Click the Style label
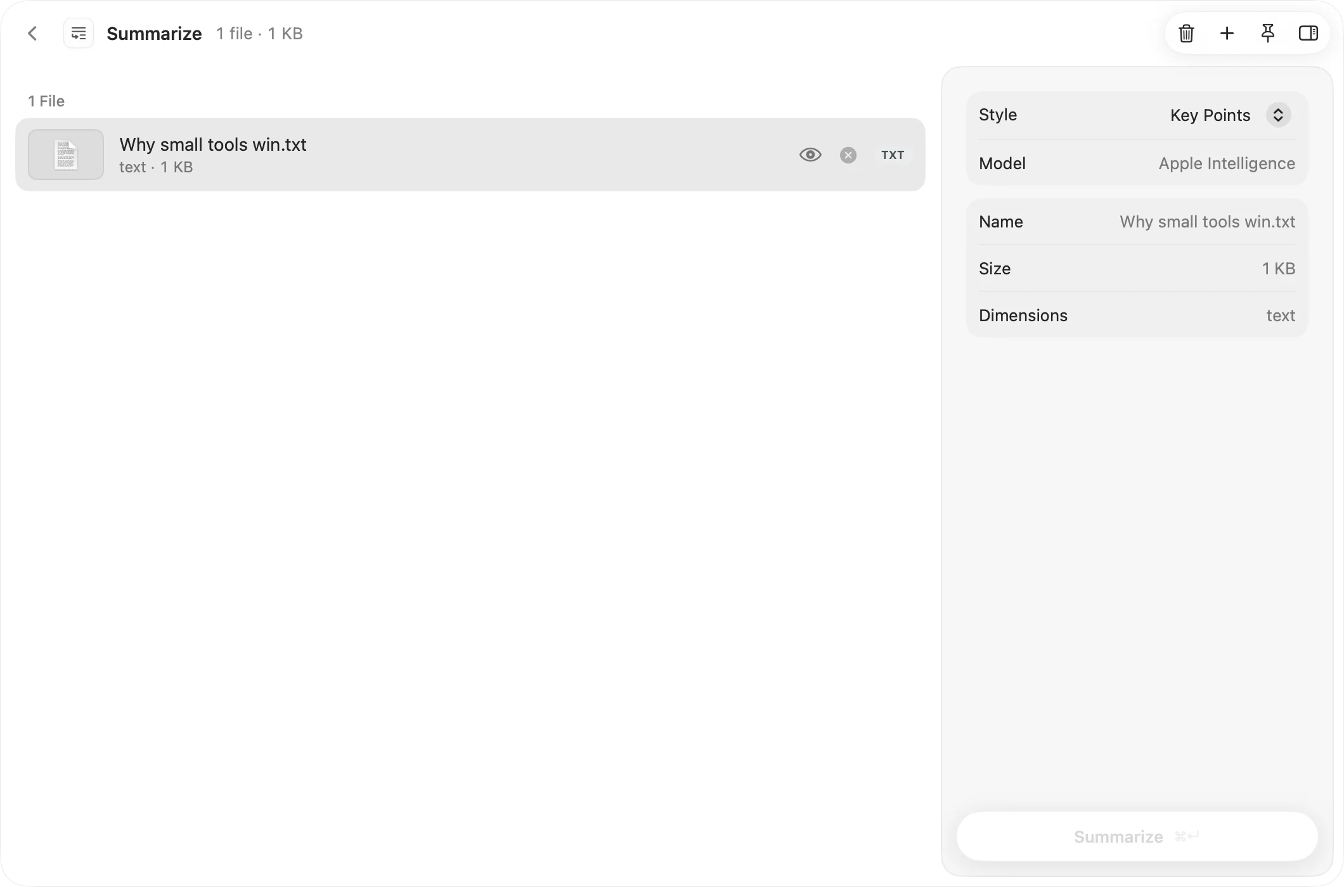The height and width of the screenshot is (887, 1344). click(998, 115)
